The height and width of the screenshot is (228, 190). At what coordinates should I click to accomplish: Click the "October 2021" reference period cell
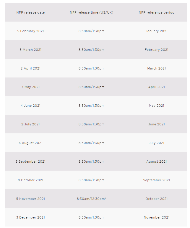156,199
